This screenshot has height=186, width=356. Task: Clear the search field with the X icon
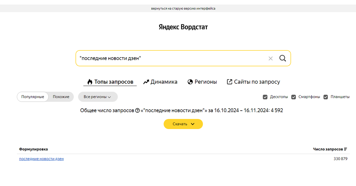pos(271,58)
